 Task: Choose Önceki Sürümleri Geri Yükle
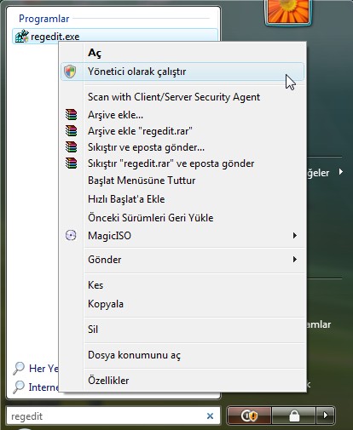click(182, 218)
